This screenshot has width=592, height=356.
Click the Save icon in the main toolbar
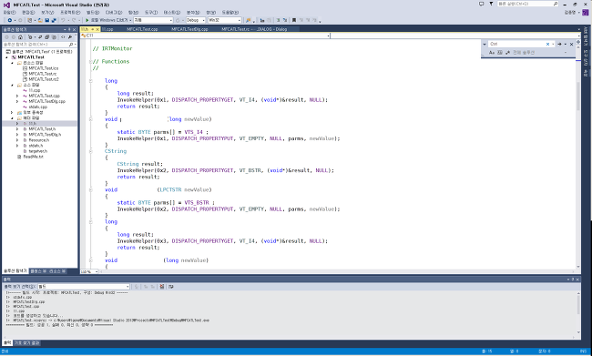pos(47,20)
